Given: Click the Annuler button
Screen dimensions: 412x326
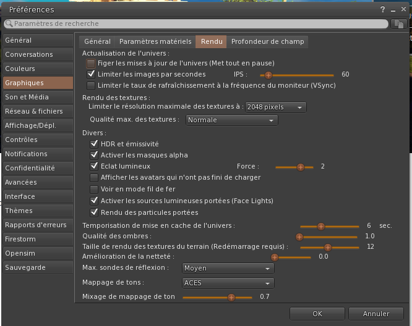Looking at the screenshot, I should (x=376, y=314).
